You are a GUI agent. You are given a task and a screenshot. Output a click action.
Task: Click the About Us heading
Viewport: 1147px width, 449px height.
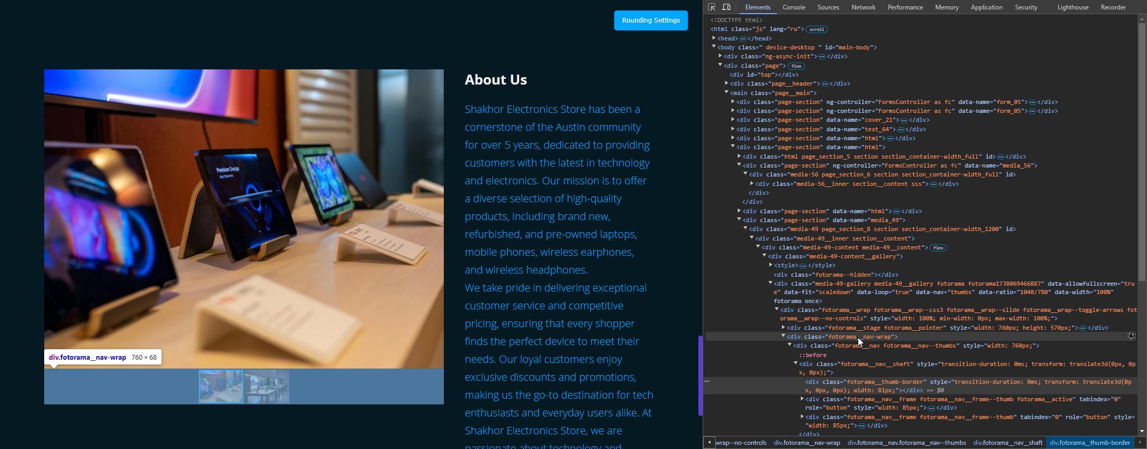click(495, 80)
